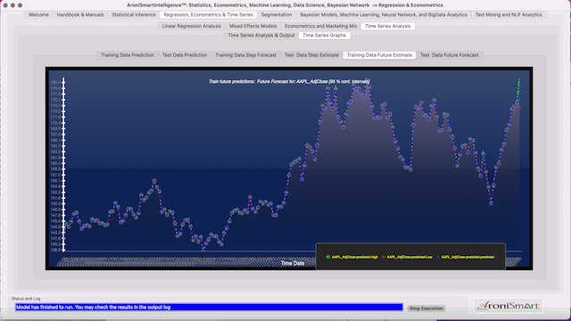
Task: Click the Stop Execution button
Action: (426, 309)
